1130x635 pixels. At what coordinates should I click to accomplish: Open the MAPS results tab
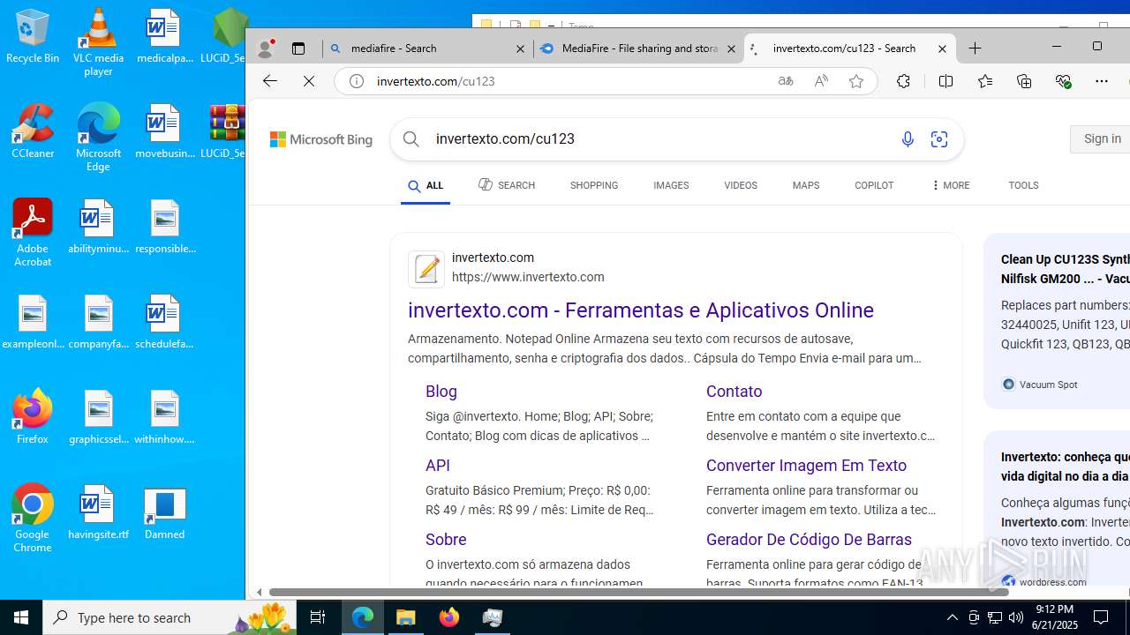(806, 185)
